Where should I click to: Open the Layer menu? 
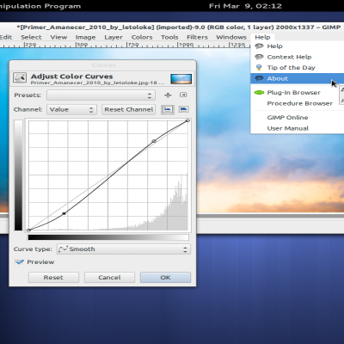[x=114, y=37]
